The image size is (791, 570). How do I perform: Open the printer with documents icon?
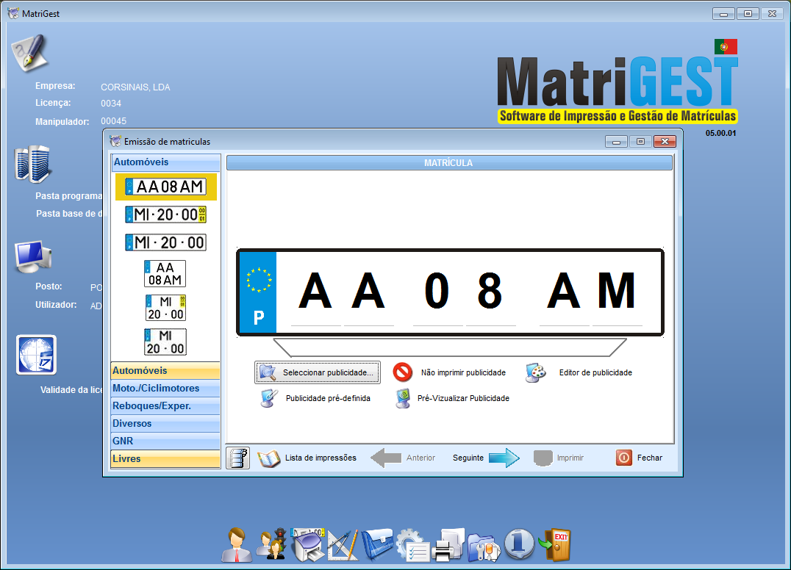click(x=448, y=545)
